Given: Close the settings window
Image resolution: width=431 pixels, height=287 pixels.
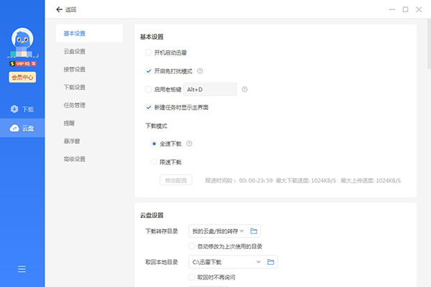Looking at the screenshot, I should point(419,9).
